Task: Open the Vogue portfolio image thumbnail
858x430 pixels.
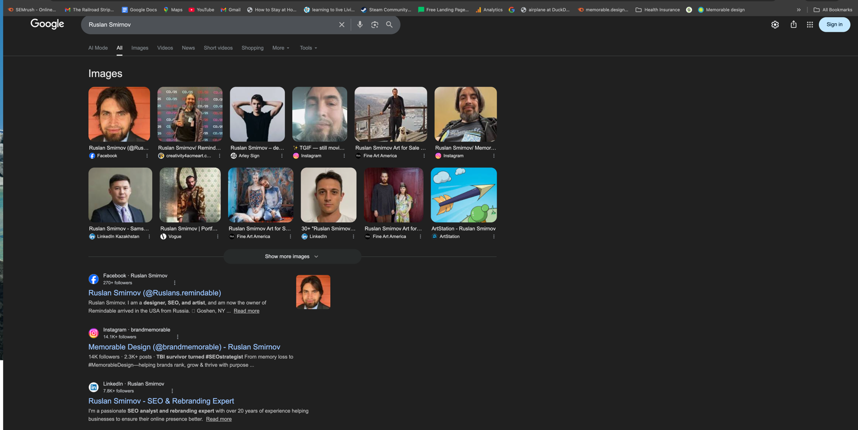Action: click(190, 195)
